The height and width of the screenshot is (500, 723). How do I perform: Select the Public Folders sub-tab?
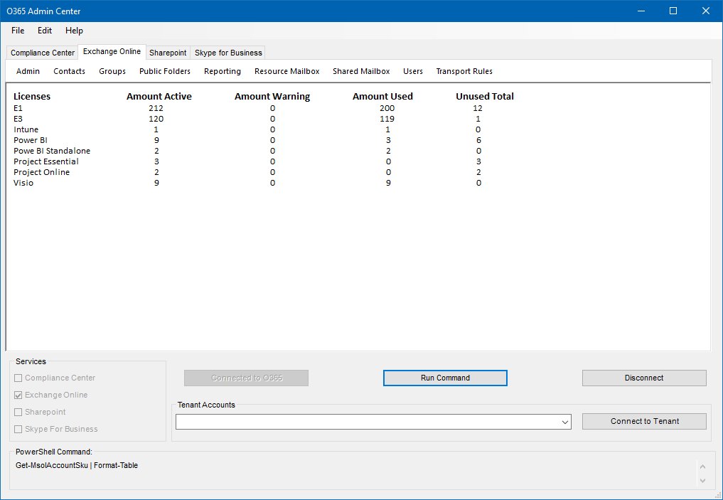coord(164,71)
